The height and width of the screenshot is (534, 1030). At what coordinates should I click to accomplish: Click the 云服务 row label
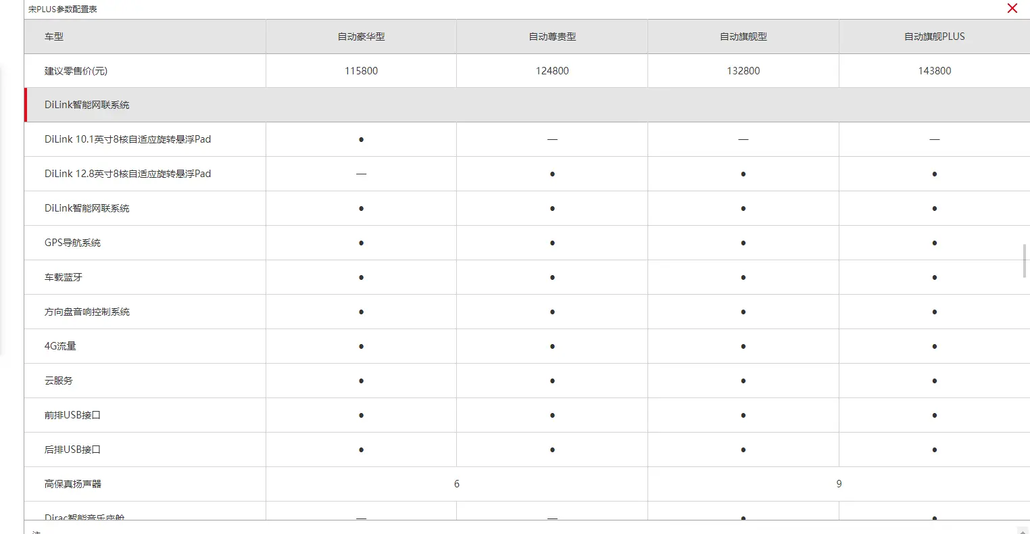click(x=59, y=381)
